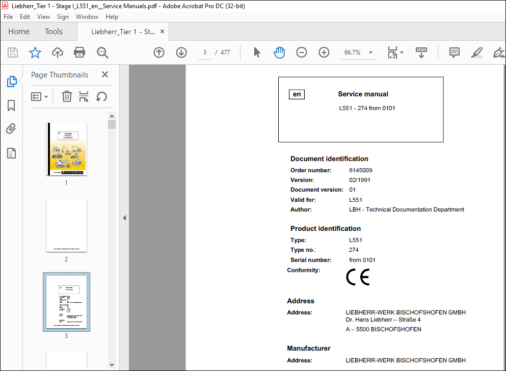Click the Fit page width icon
The image size is (506, 371).
coord(392,52)
